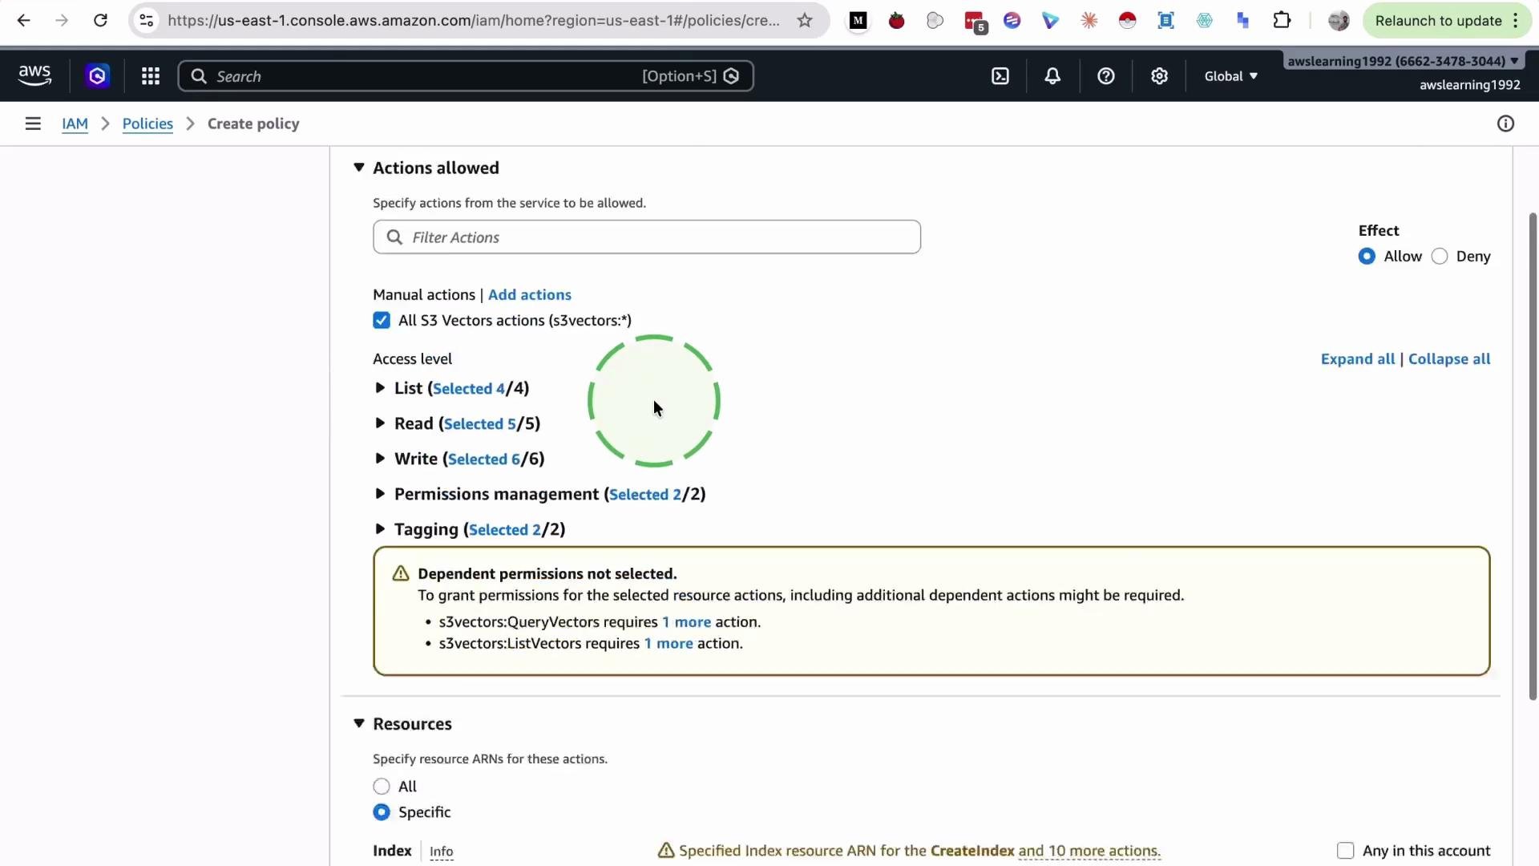Open the purple Amazon Q icon
The image size is (1539, 866).
(x=97, y=76)
